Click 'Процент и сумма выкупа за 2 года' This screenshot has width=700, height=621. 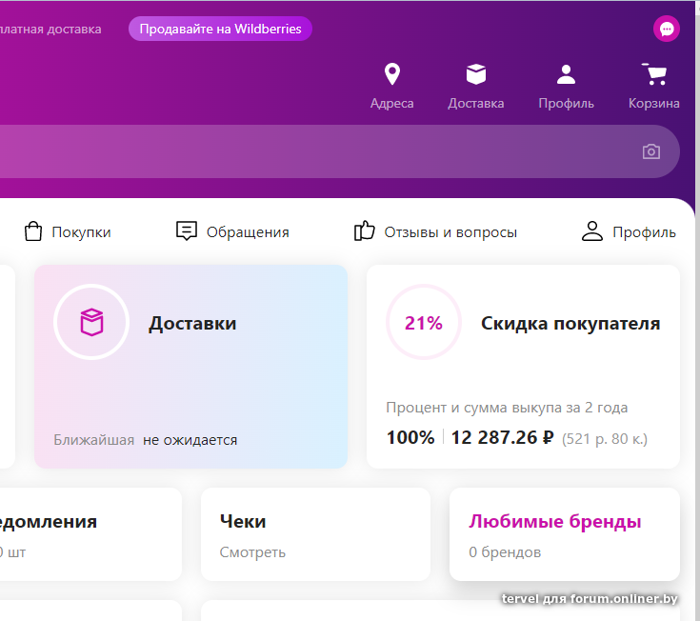tap(507, 408)
